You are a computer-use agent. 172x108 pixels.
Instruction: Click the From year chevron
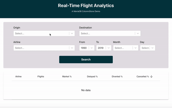click(92, 48)
